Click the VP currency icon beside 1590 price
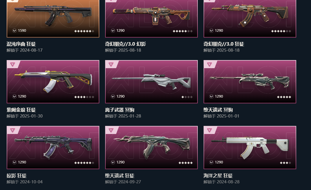This screenshot has width=311, height=190. [14, 31]
